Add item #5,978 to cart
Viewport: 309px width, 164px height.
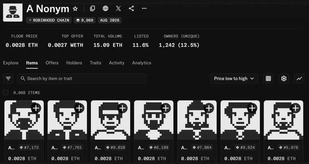[295, 108]
